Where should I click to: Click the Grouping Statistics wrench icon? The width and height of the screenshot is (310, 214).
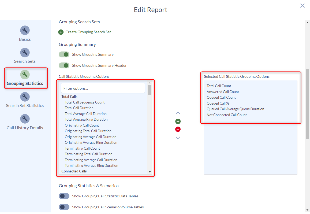(25, 74)
